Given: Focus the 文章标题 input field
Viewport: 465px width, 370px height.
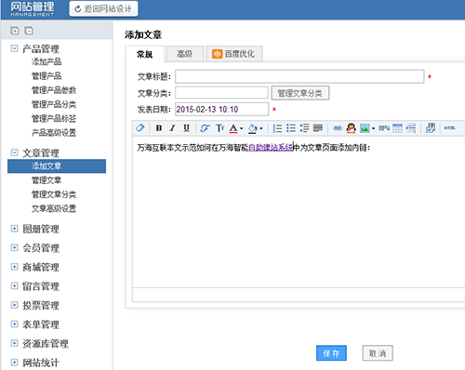Looking at the screenshot, I should [299, 76].
